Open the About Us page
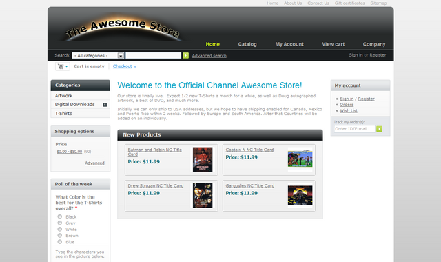The height and width of the screenshot is (262, 441). click(293, 3)
